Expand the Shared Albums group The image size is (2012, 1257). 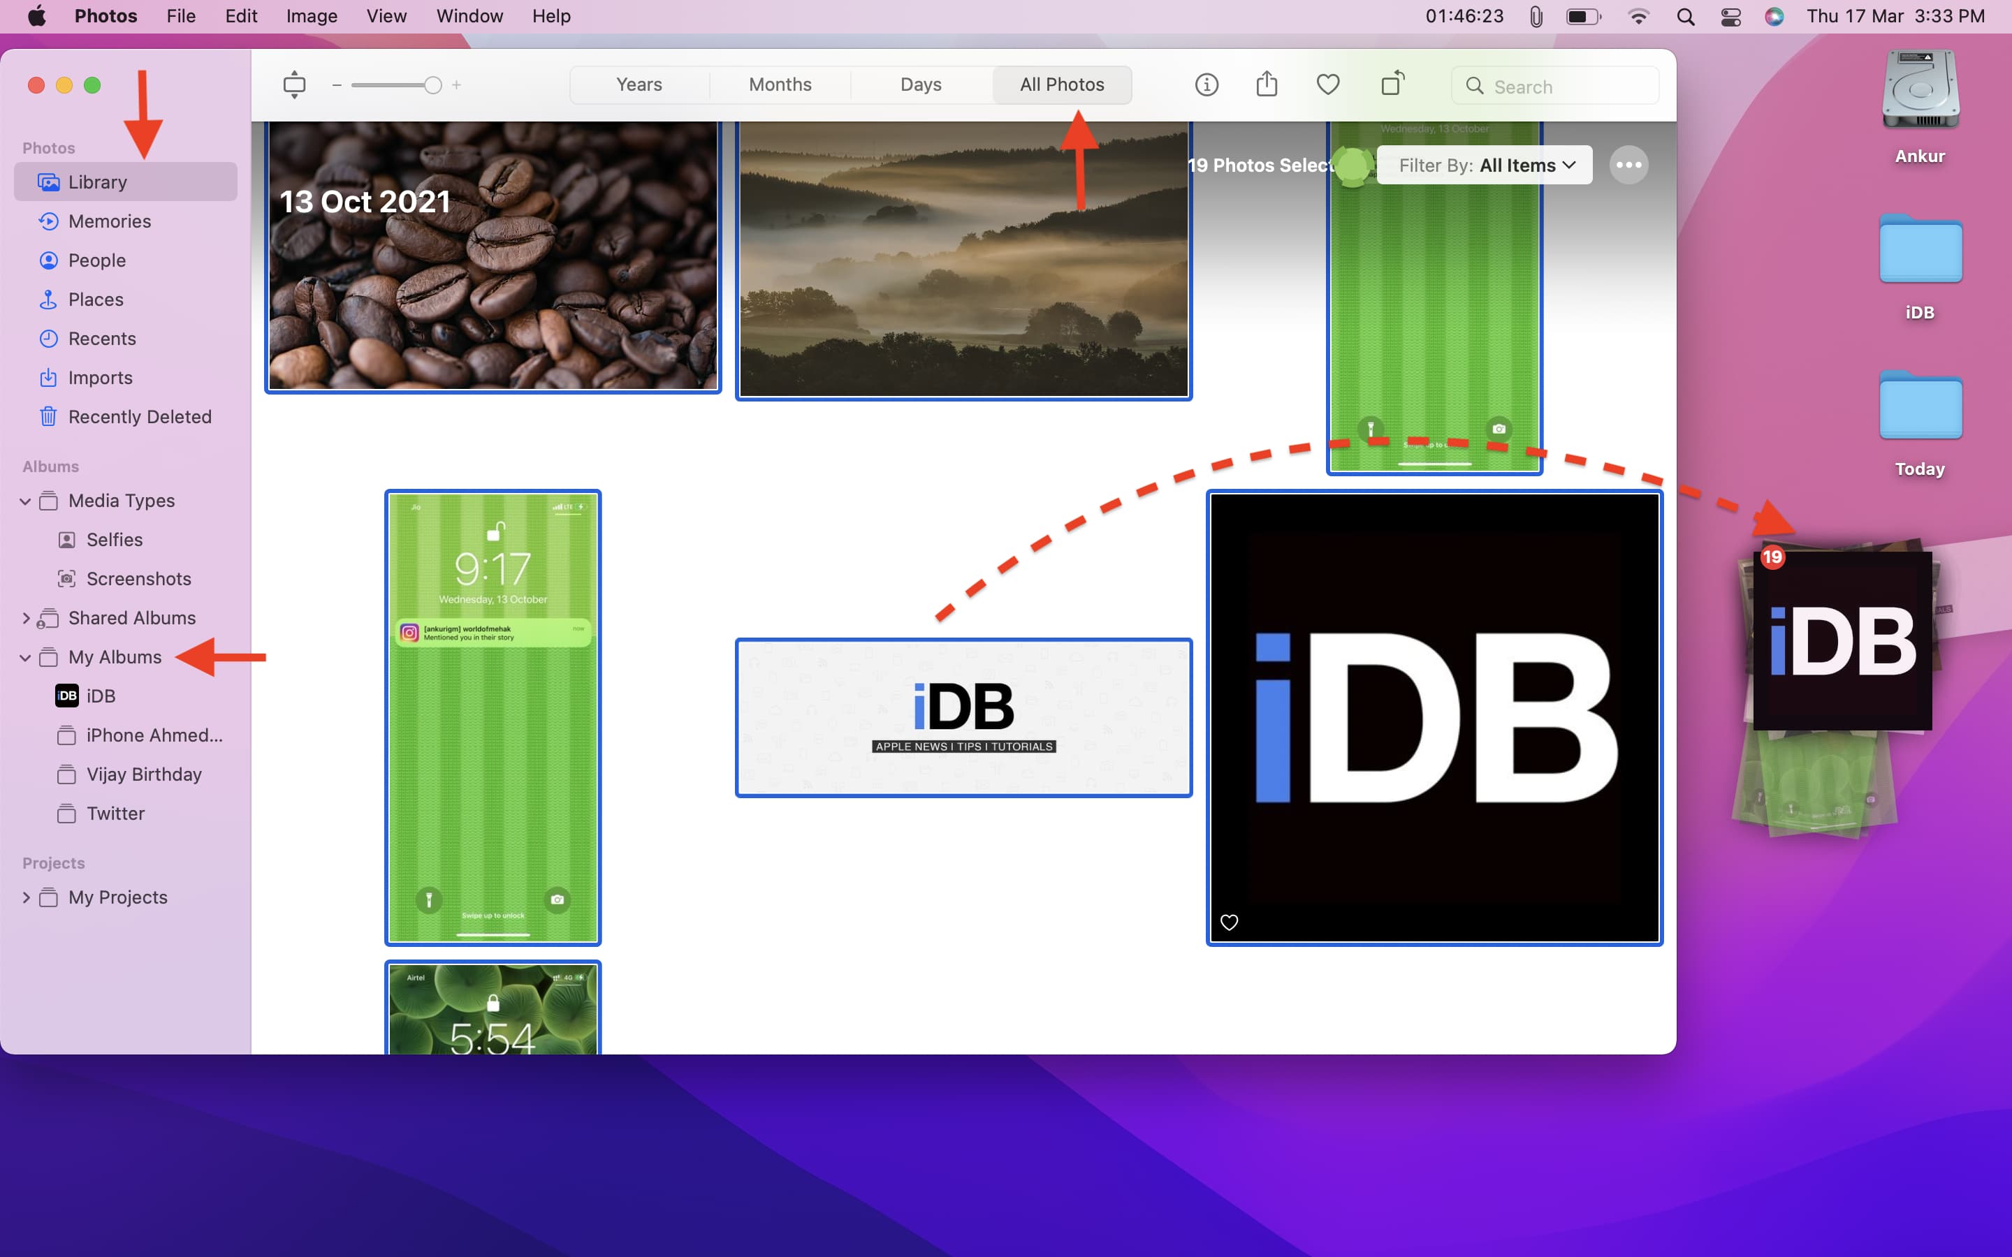(26, 618)
